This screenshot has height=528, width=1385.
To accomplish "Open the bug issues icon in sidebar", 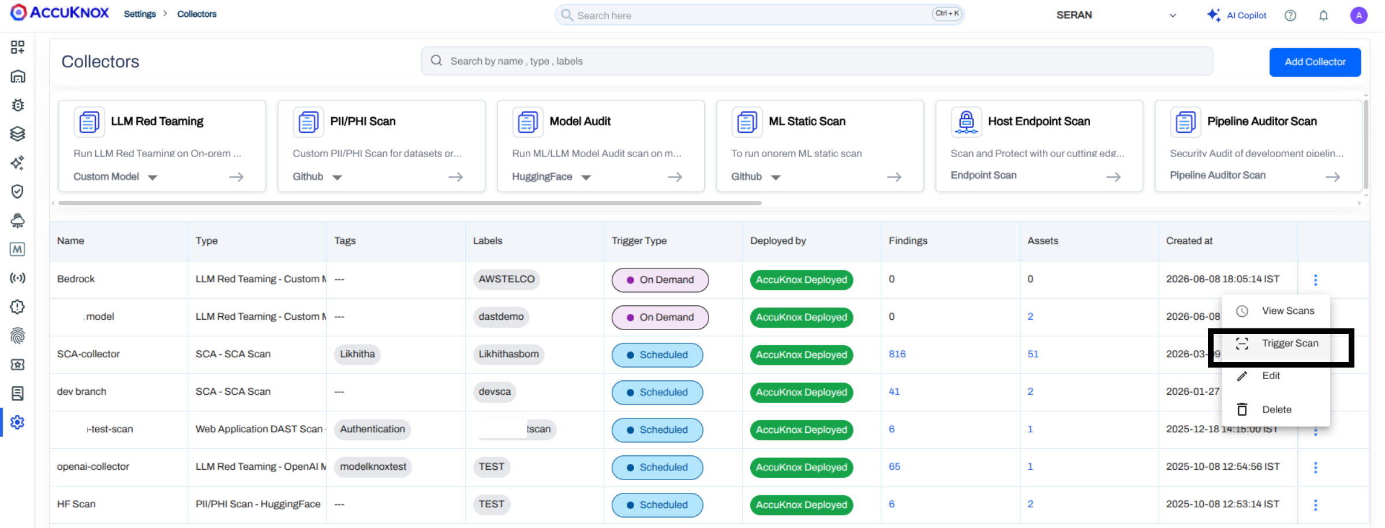I will click(x=17, y=105).
